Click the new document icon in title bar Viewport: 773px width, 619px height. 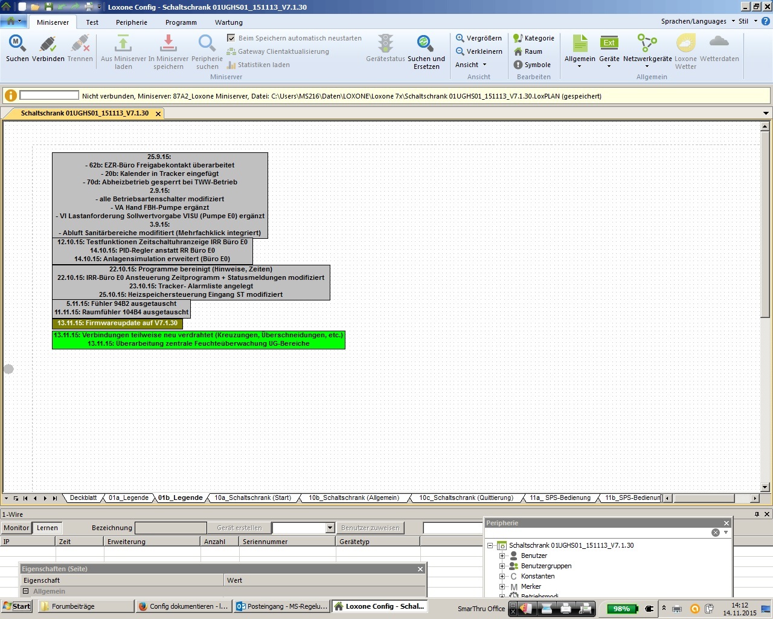pos(22,7)
